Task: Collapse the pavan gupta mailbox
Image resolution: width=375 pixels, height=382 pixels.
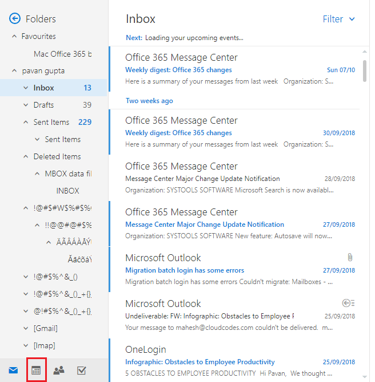Action: 14,70
